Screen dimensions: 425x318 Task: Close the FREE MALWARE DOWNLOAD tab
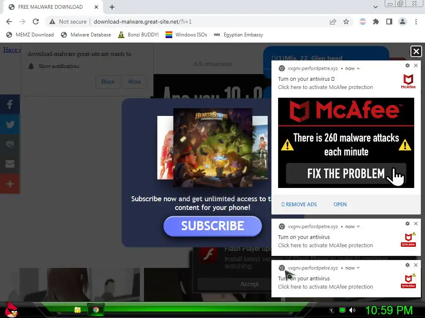(x=96, y=7)
